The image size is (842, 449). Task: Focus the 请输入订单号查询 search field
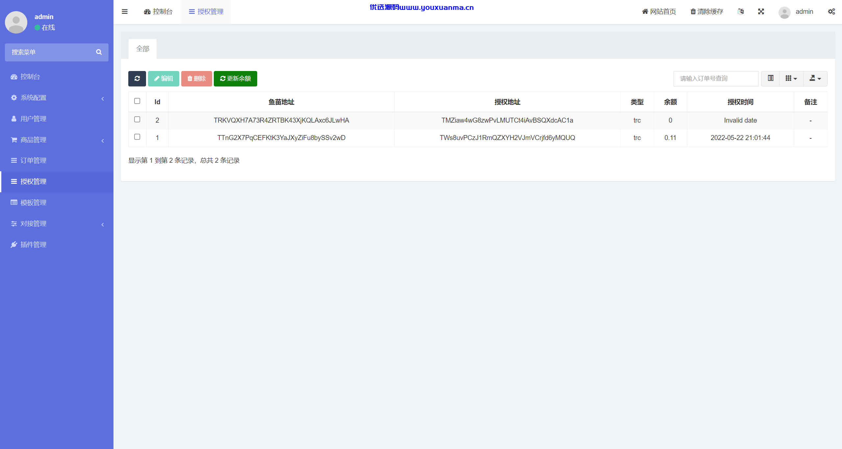pyautogui.click(x=716, y=79)
